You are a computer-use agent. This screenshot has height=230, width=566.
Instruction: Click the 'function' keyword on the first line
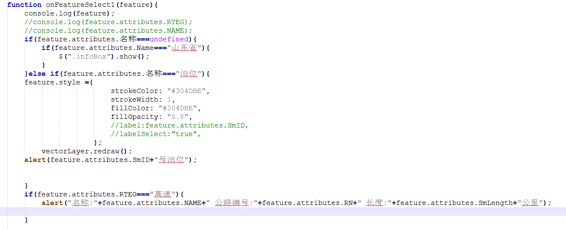click(x=24, y=5)
